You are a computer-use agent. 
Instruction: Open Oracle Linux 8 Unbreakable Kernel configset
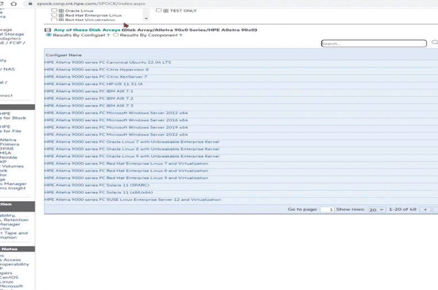click(131, 149)
